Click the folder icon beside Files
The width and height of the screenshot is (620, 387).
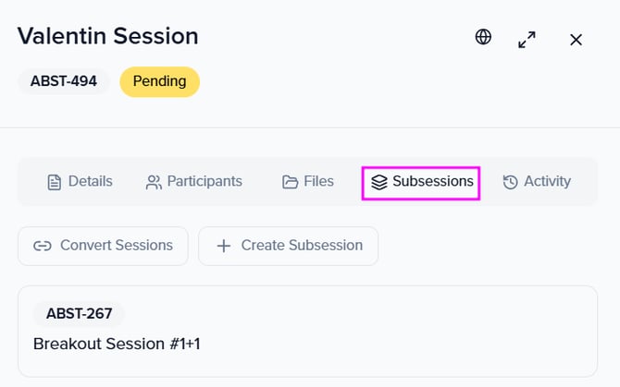pos(290,182)
